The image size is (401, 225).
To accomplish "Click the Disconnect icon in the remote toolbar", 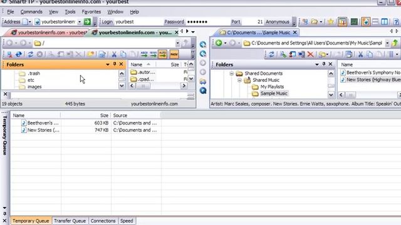I will click(10, 54).
